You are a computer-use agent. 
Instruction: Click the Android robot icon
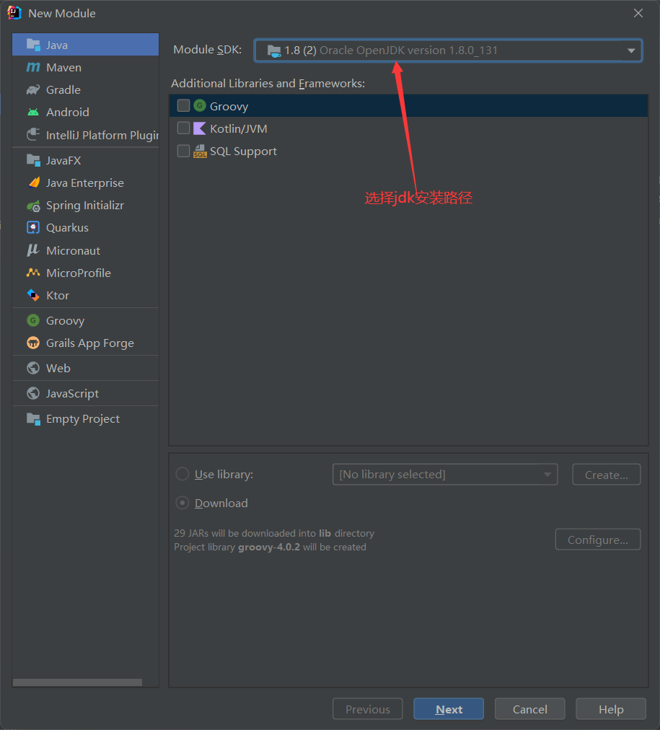(x=33, y=113)
